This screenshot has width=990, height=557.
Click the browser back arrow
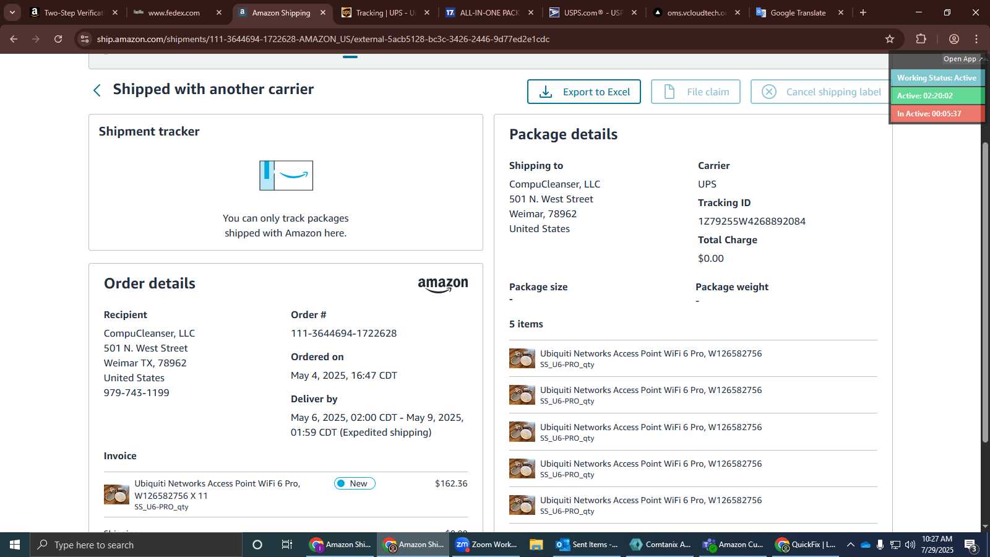14,39
